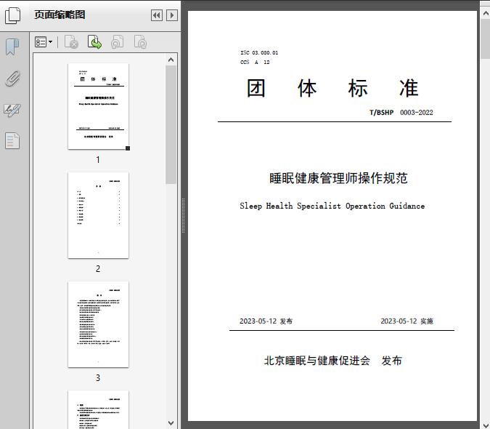Viewport: 490px width, 429px height.
Task: Open the Attachments paperclip panel
Action: tap(12, 79)
